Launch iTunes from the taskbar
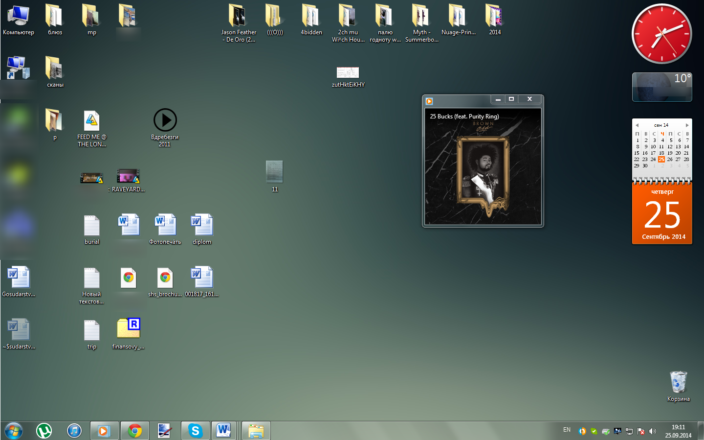704x440 pixels. tap(74, 431)
